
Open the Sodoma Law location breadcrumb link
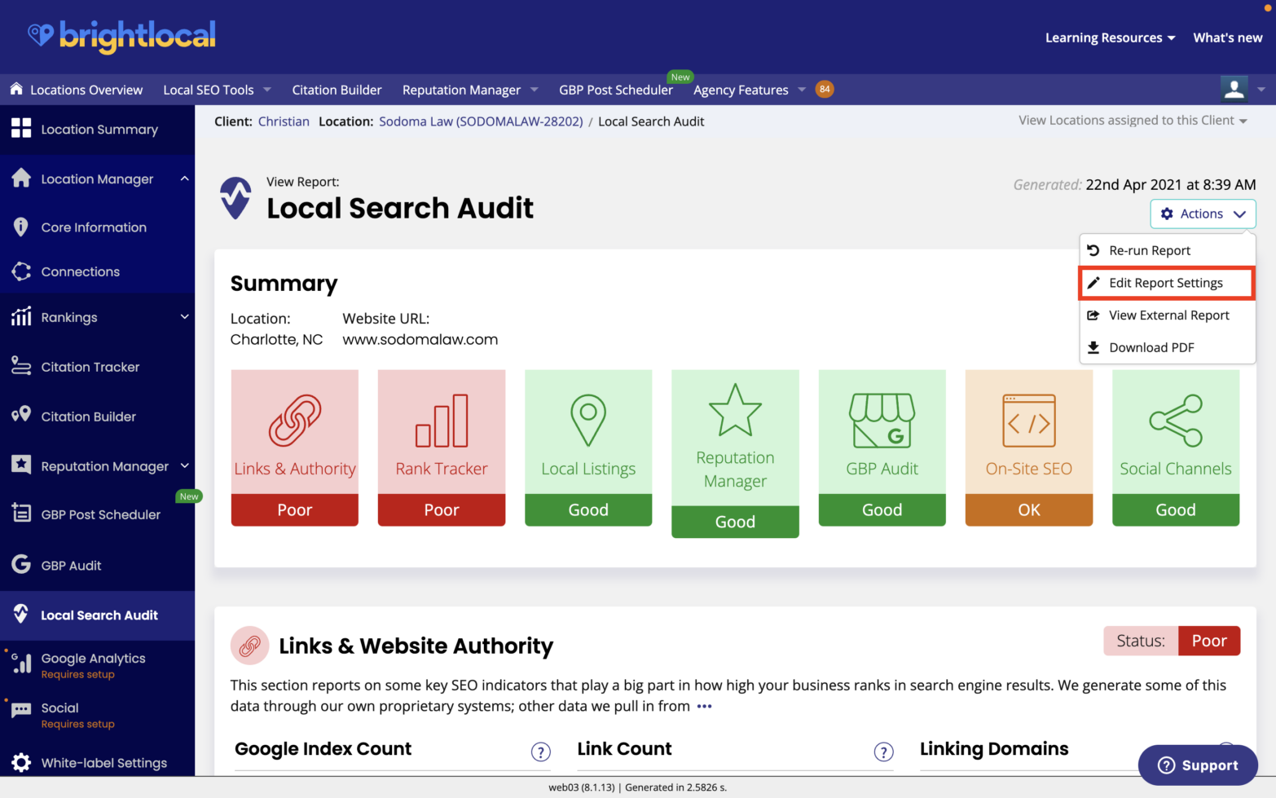pyautogui.click(x=480, y=121)
